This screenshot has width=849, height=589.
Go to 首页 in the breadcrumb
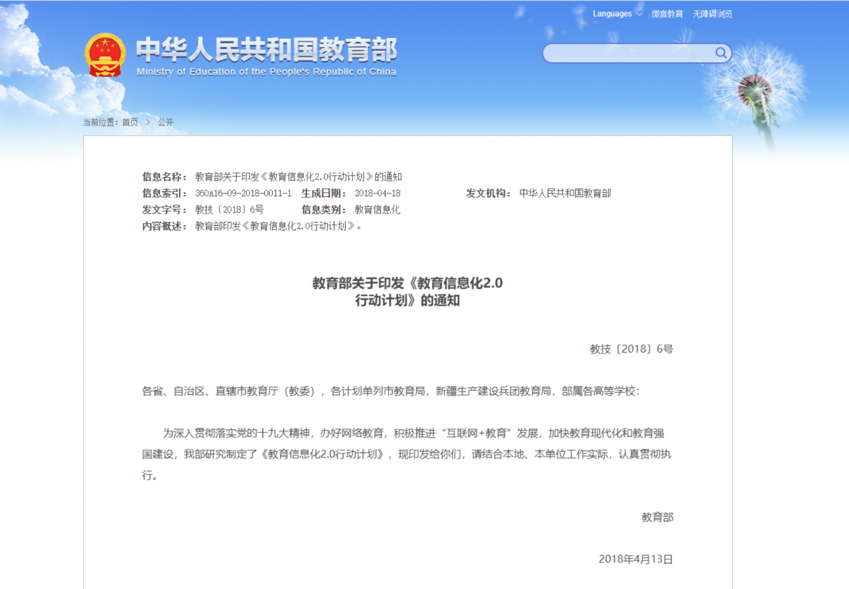(x=130, y=122)
